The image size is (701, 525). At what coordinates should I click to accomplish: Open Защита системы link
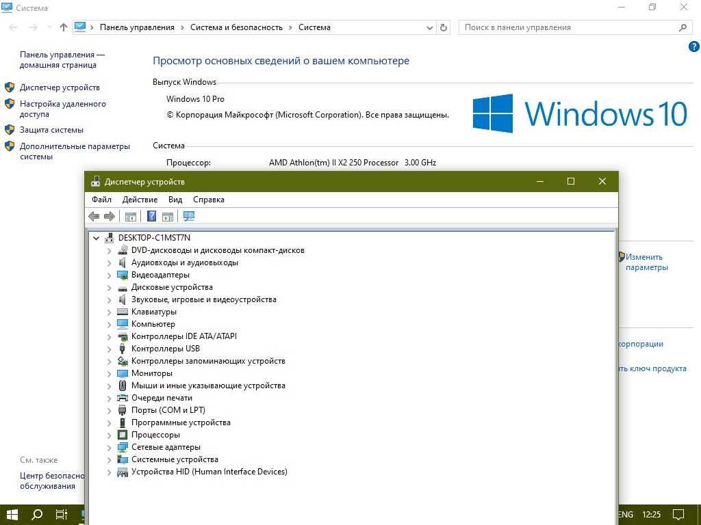coord(51,130)
